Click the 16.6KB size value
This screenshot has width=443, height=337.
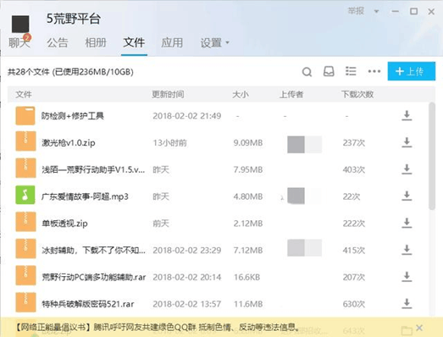click(x=246, y=277)
